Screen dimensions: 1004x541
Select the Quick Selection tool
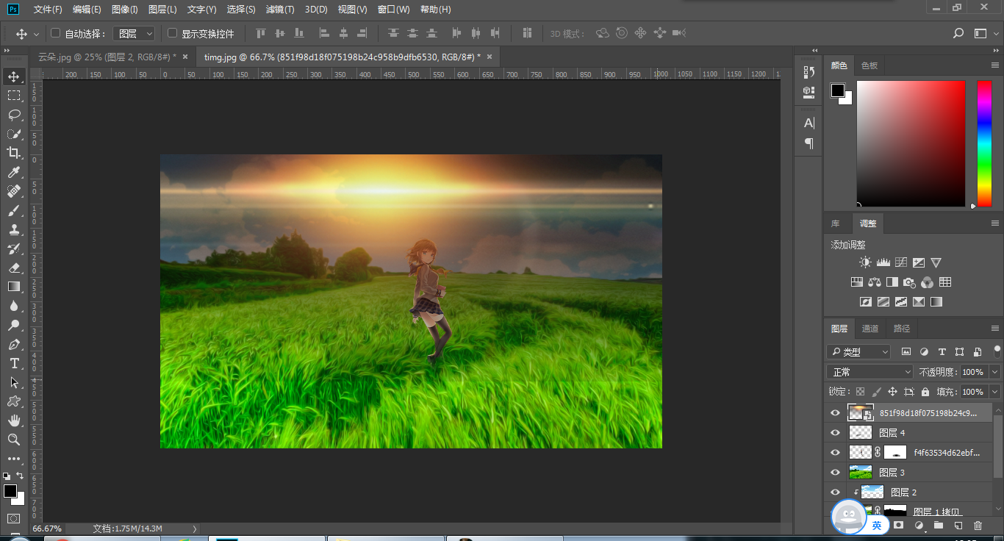click(14, 134)
